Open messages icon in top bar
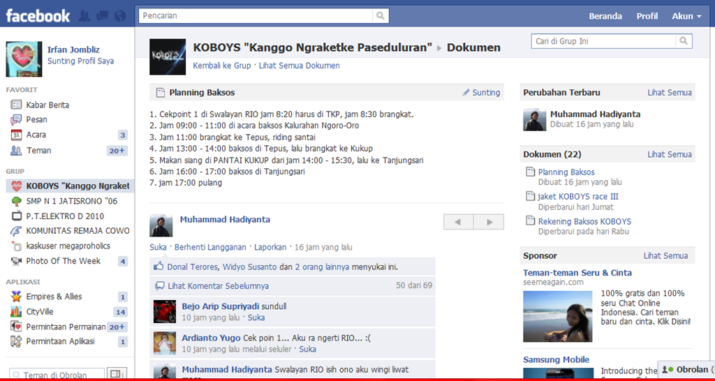Screen dimensions: 715x381 tap(102, 15)
